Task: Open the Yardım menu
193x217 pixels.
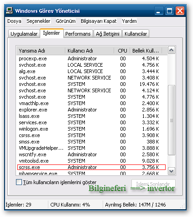Action: coord(129,21)
